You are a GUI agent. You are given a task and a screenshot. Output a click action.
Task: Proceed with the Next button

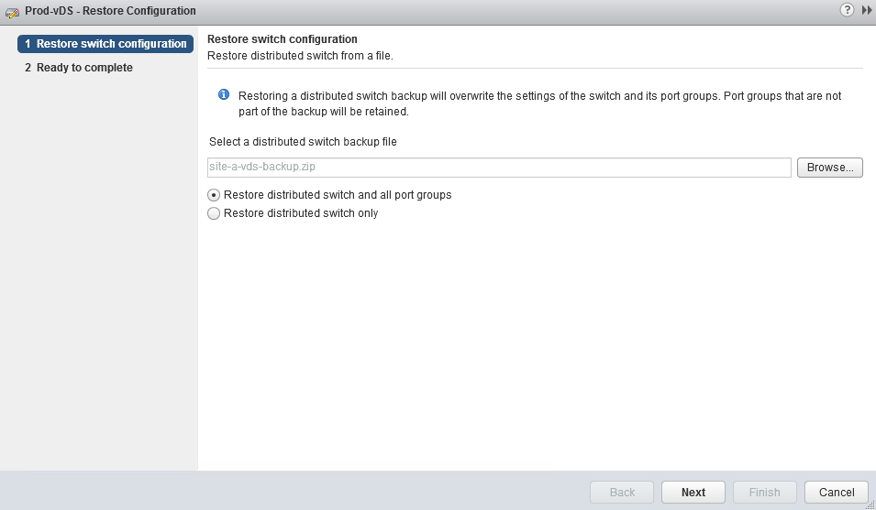[693, 492]
